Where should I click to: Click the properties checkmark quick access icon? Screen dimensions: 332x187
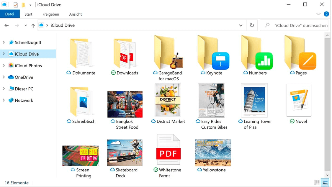(x=16, y=5)
